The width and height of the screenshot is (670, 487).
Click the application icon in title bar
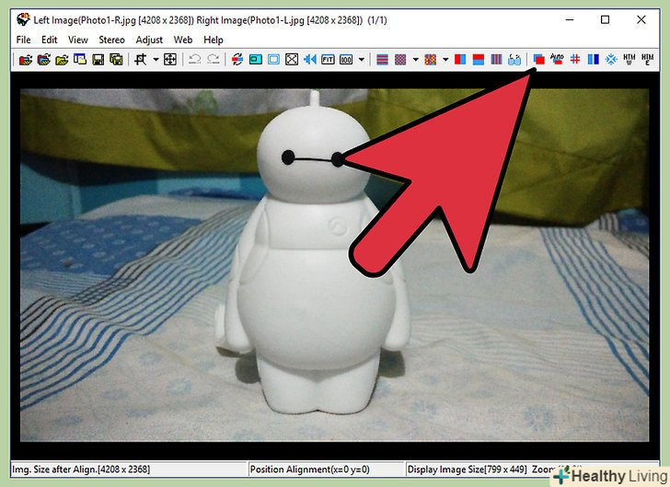[23, 19]
